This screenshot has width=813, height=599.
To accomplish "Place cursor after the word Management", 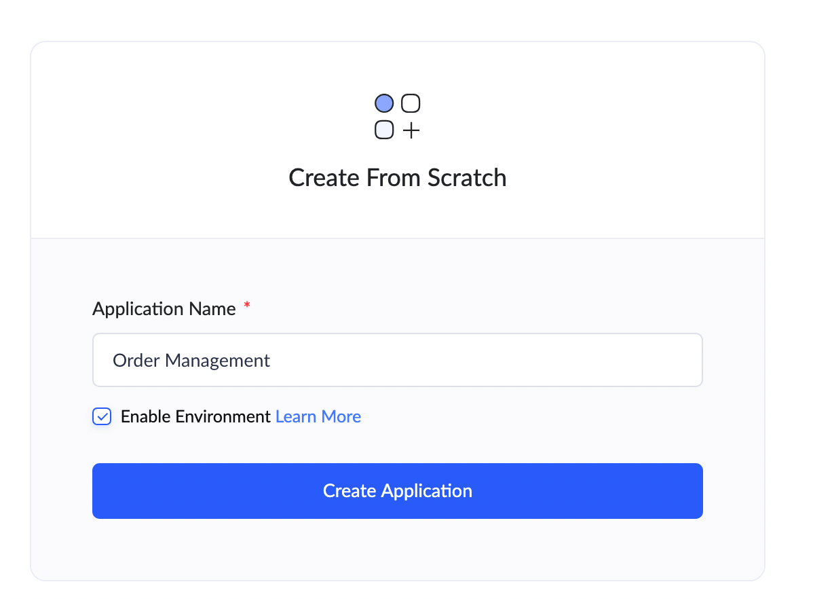I will [271, 360].
